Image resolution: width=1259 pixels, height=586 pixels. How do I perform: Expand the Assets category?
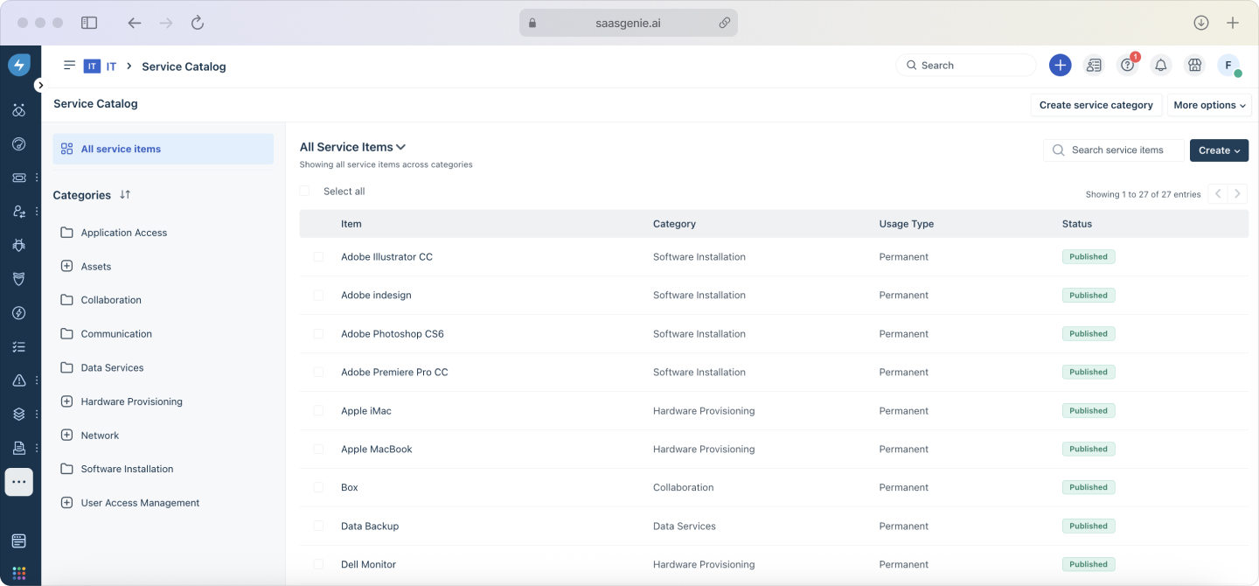66,266
